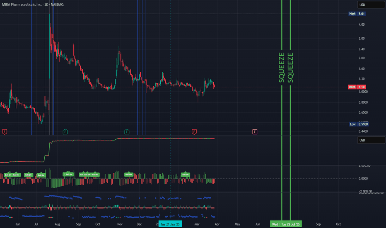Open the USD currency selector on the price pane

click(x=371, y=5)
